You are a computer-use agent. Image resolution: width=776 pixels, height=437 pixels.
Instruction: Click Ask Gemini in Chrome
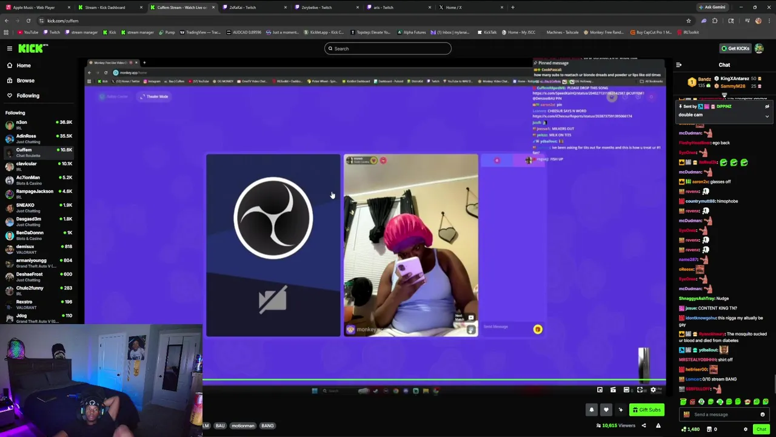[712, 7]
